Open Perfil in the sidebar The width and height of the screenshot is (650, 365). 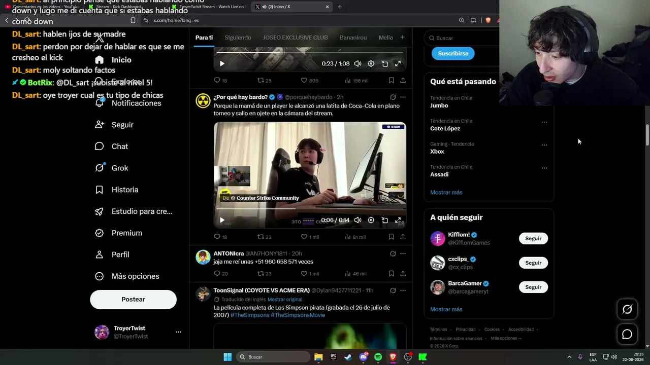(112, 254)
